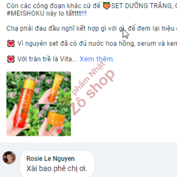Open Rosie Le Nguyen's profile avatar
177x177 pixels.
pyautogui.click(x=9, y=158)
